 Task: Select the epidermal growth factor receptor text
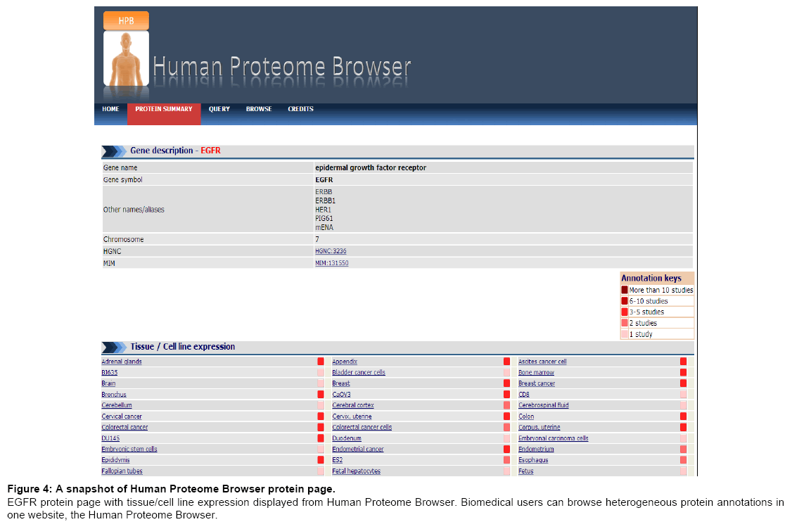coord(371,167)
